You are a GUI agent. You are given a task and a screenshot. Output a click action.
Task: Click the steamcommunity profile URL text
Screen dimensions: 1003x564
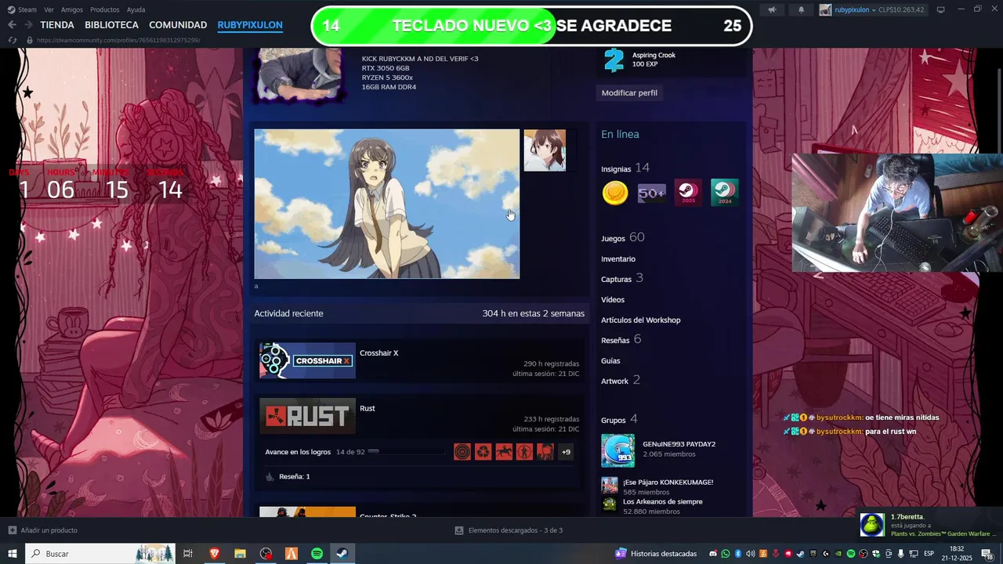(118, 40)
